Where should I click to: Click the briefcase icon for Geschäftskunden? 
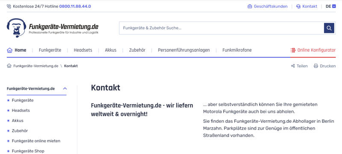click(x=250, y=6)
